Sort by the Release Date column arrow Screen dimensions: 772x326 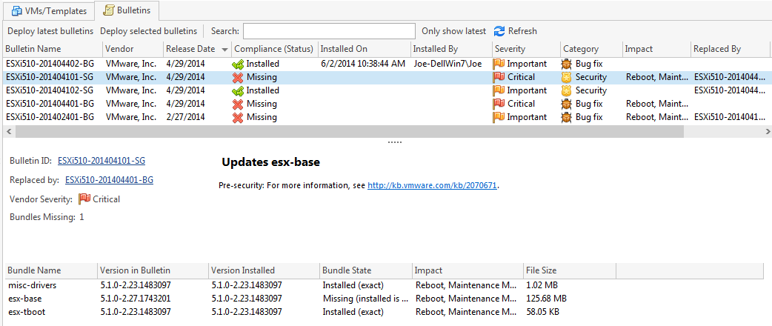225,49
